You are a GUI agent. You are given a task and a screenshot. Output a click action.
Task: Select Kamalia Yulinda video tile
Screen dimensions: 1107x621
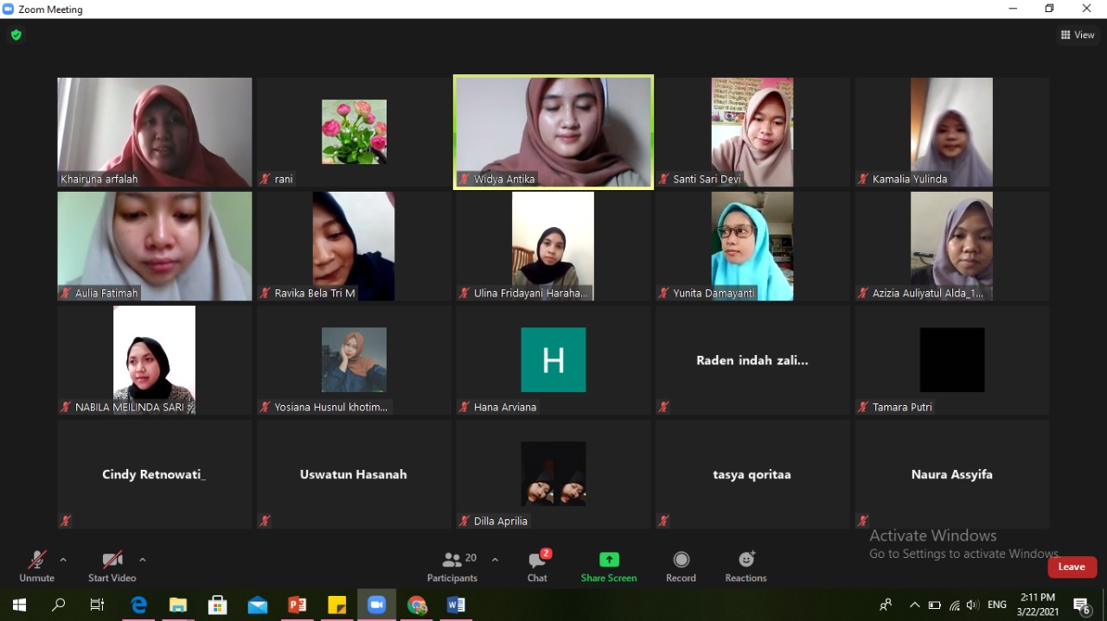click(x=951, y=132)
